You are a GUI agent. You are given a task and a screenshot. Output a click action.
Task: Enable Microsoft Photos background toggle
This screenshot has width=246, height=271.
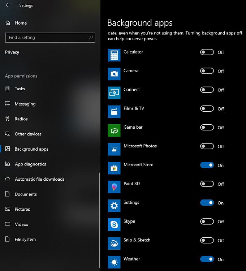[x=207, y=146]
